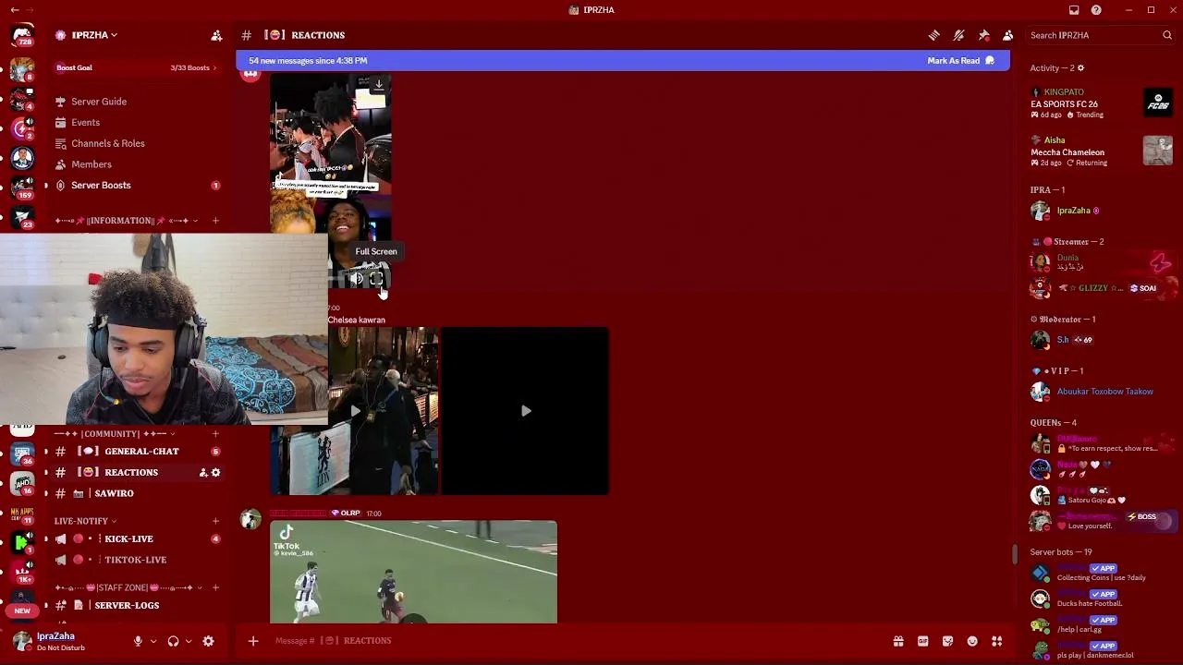Collapse the INFORMATION category
The width and height of the screenshot is (1183, 665).
[126, 221]
